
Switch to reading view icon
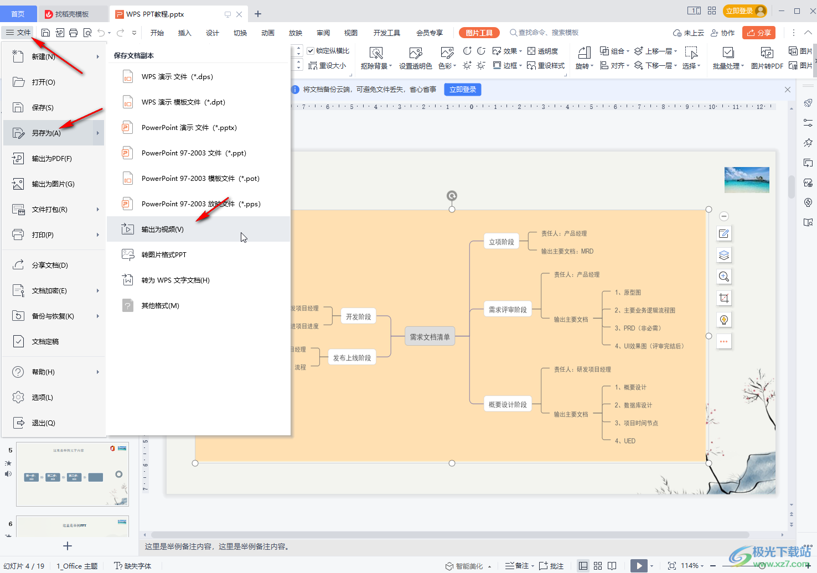tap(612, 566)
